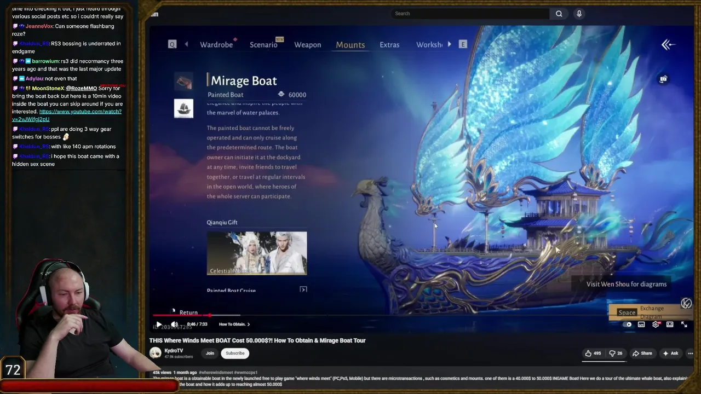
Task: Mute the video volume icon
Action: pos(174,325)
